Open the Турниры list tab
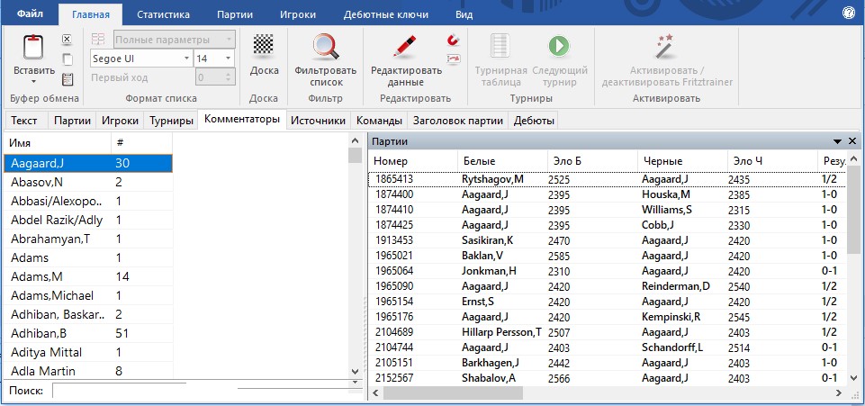 [171, 121]
